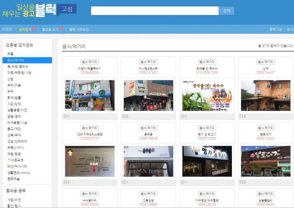Screen dimensions: 294x208
Task: Open 블럭 네트워크 in the navigation bar
Action: (x=79, y=29)
